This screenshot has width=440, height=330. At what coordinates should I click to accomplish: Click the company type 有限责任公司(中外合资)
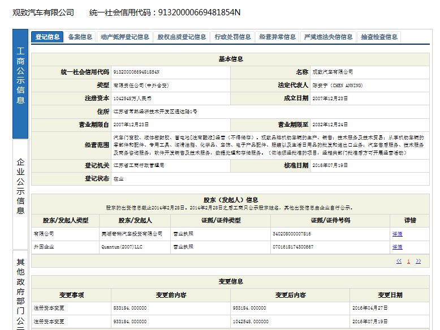coord(141,85)
